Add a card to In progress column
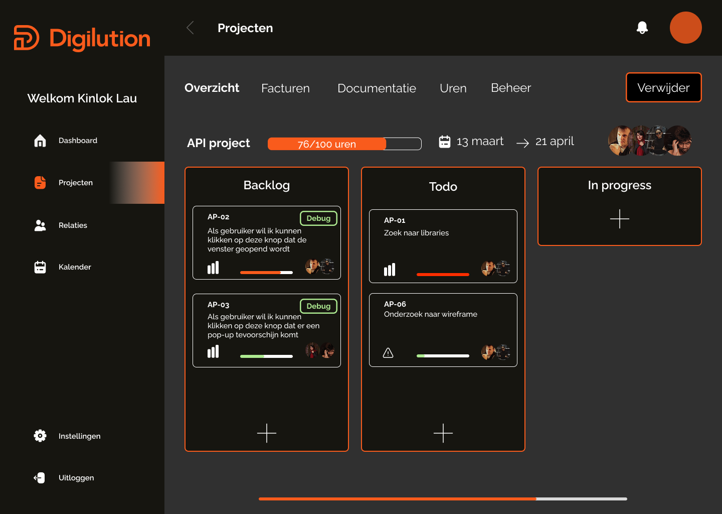 [x=620, y=219]
